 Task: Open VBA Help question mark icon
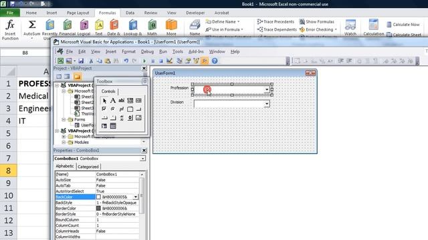(215, 61)
